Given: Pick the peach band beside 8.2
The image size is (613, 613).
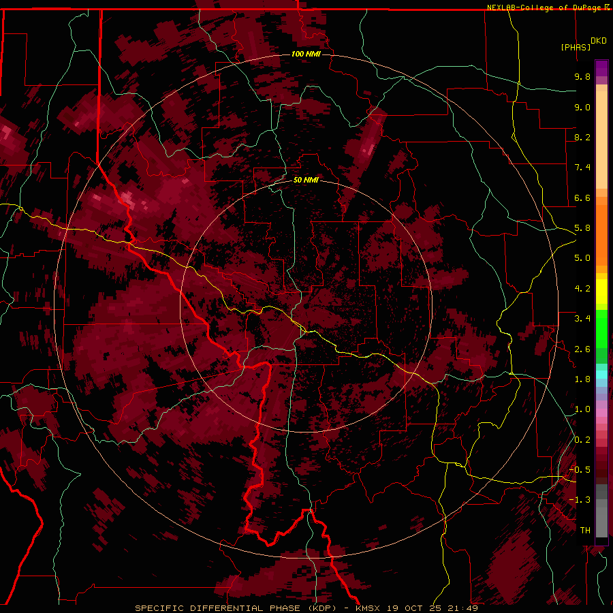Looking at the screenshot, I should (x=601, y=140).
